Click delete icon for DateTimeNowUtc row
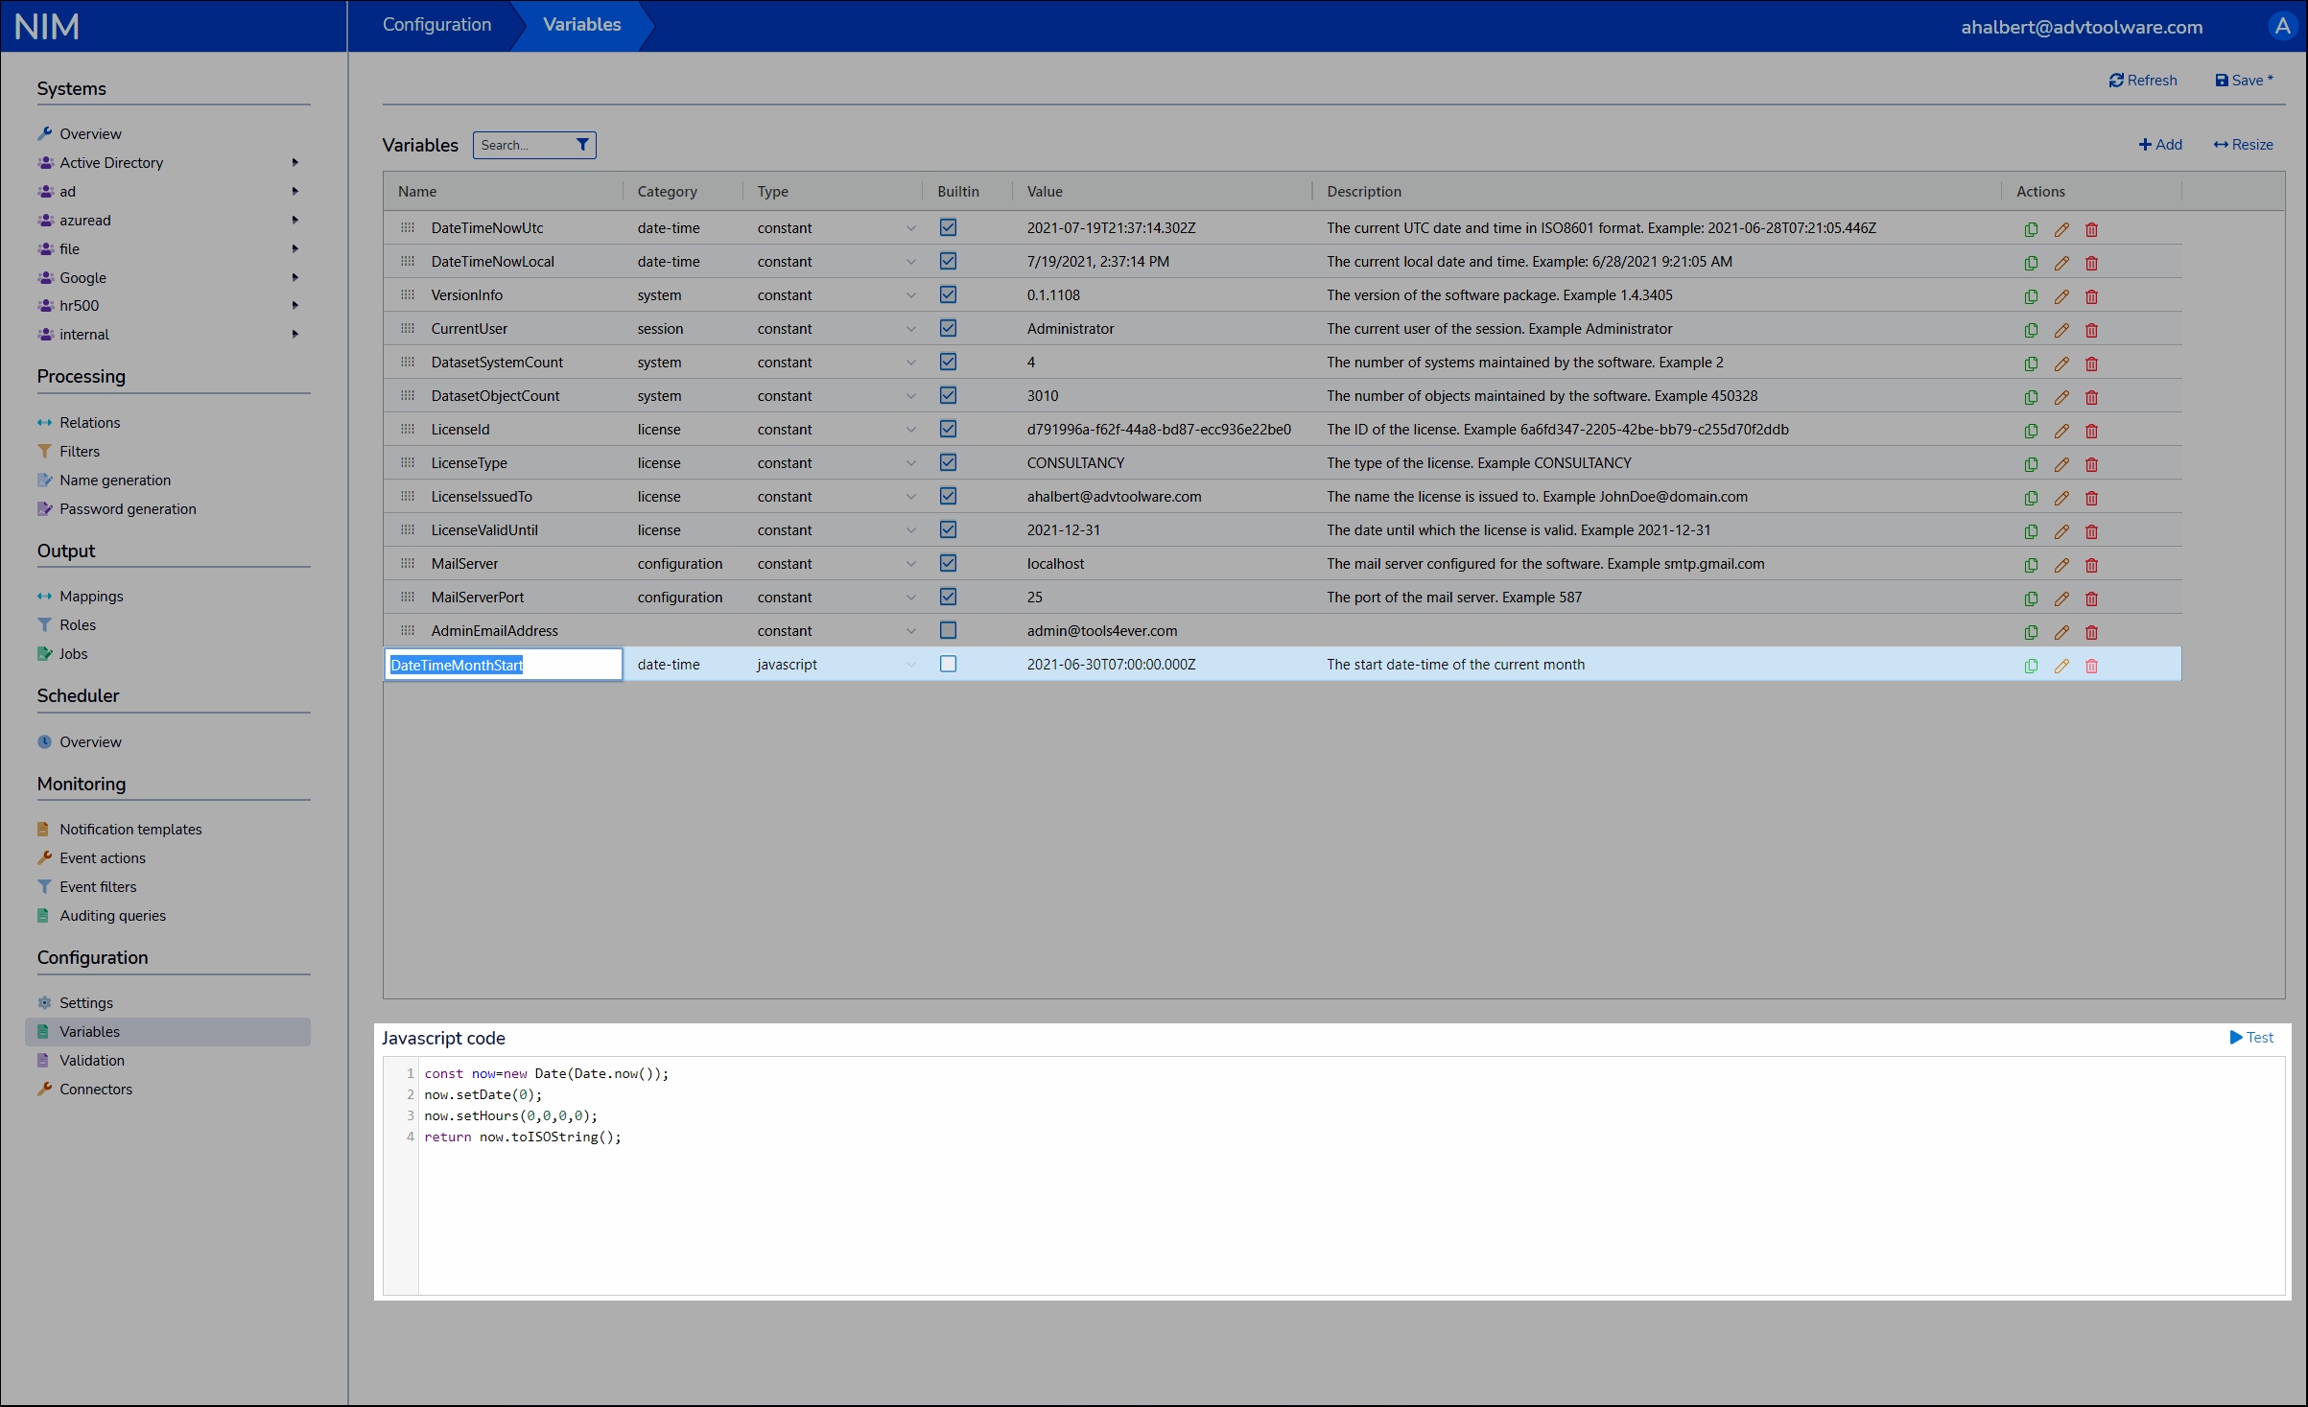2308x1407 pixels. coord(2091,229)
